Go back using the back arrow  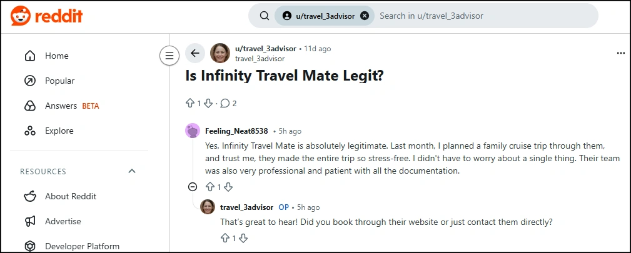point(195,54)
